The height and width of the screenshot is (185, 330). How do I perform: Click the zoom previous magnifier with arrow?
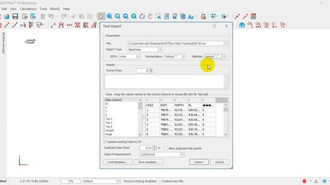[x=134, y=16]
